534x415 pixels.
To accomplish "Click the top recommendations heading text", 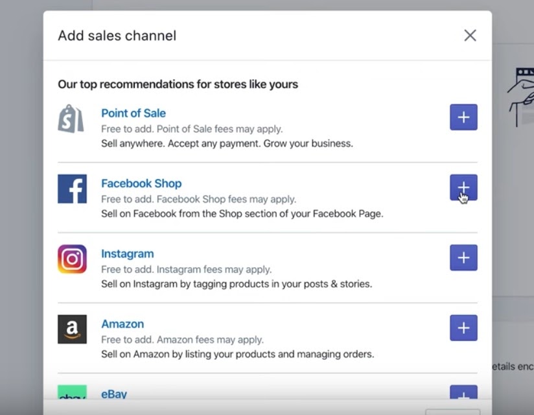I will click(178, 84).
